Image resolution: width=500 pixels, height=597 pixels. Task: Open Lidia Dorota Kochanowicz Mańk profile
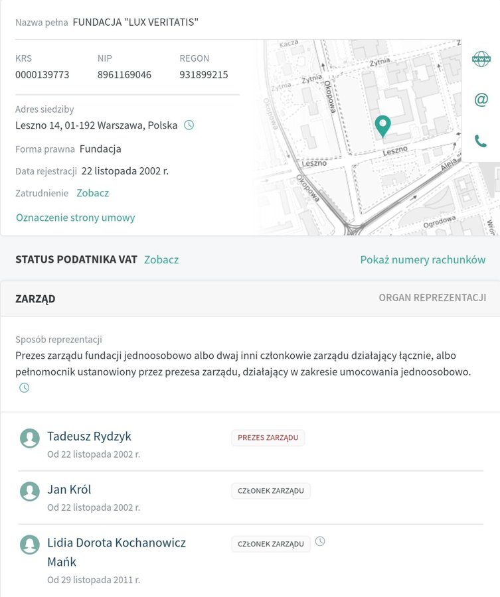[x=116, y=552]
